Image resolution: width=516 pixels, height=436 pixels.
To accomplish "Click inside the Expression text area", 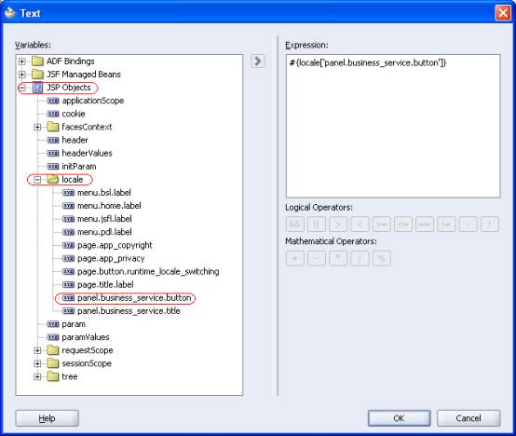I will [x=393, y=127].
